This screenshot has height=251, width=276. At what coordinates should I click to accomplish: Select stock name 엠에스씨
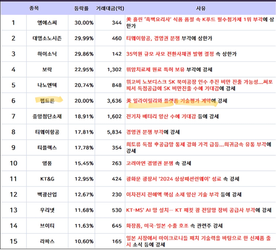(x=47, y=23)
